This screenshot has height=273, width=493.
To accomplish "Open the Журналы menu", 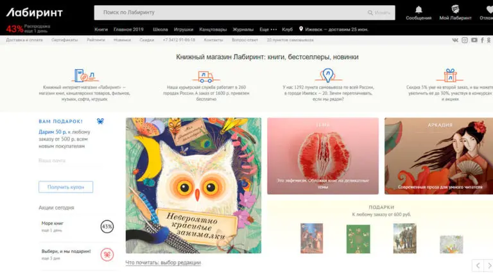I will click(243, 30).
